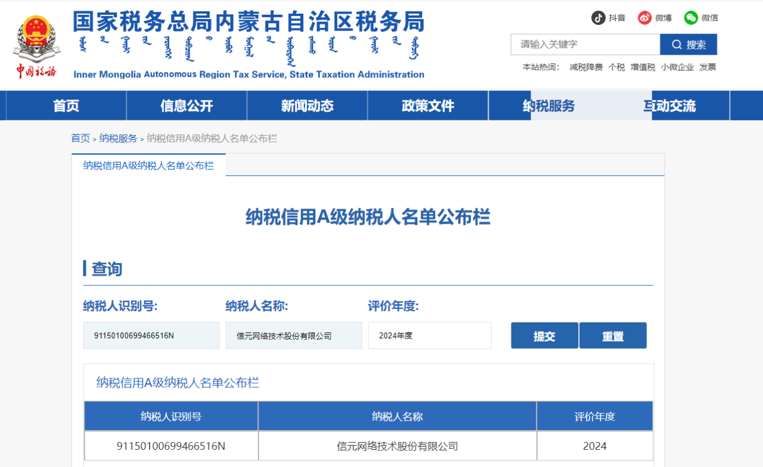Select the 新闻动态 navigation item

pos(306,105)
